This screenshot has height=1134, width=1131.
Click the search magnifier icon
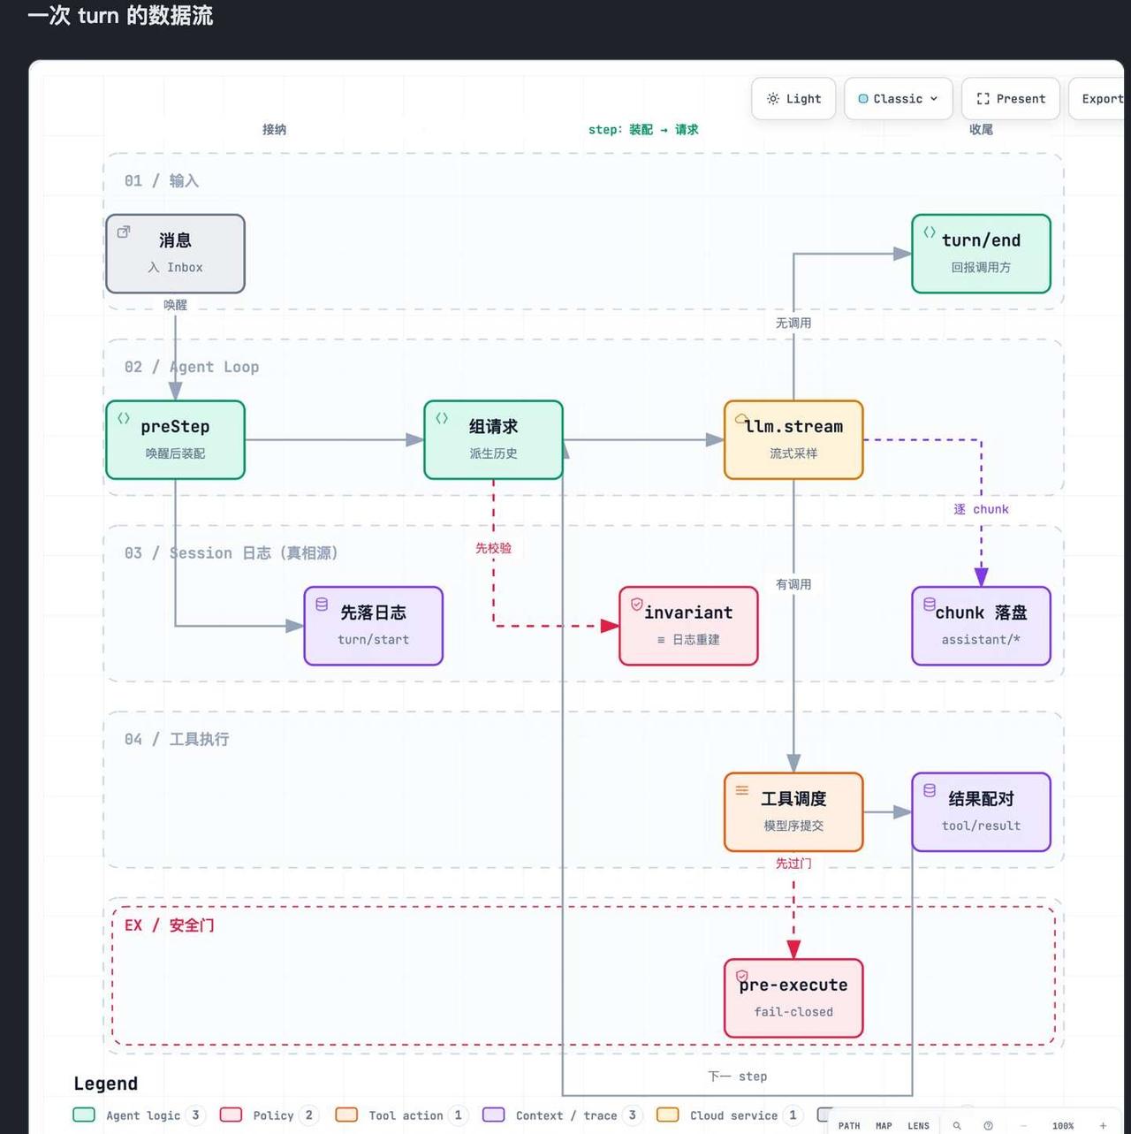pyautogui.click(x=957, y=1125)
